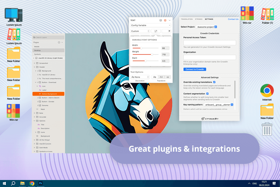The height and width of the screenshot is (187, 280).
Task: Click the Organization input field
Action: point(210,57)
